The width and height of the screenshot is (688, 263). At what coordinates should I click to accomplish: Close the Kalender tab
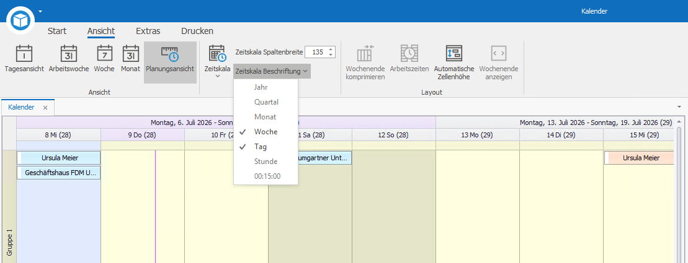point(45,108)
